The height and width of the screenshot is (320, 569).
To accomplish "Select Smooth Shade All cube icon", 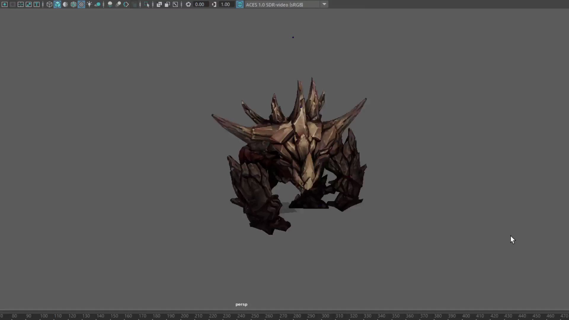I will 57,4.
